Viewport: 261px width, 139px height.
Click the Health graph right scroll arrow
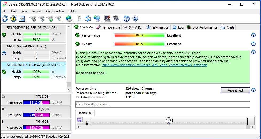coord(252,127)
